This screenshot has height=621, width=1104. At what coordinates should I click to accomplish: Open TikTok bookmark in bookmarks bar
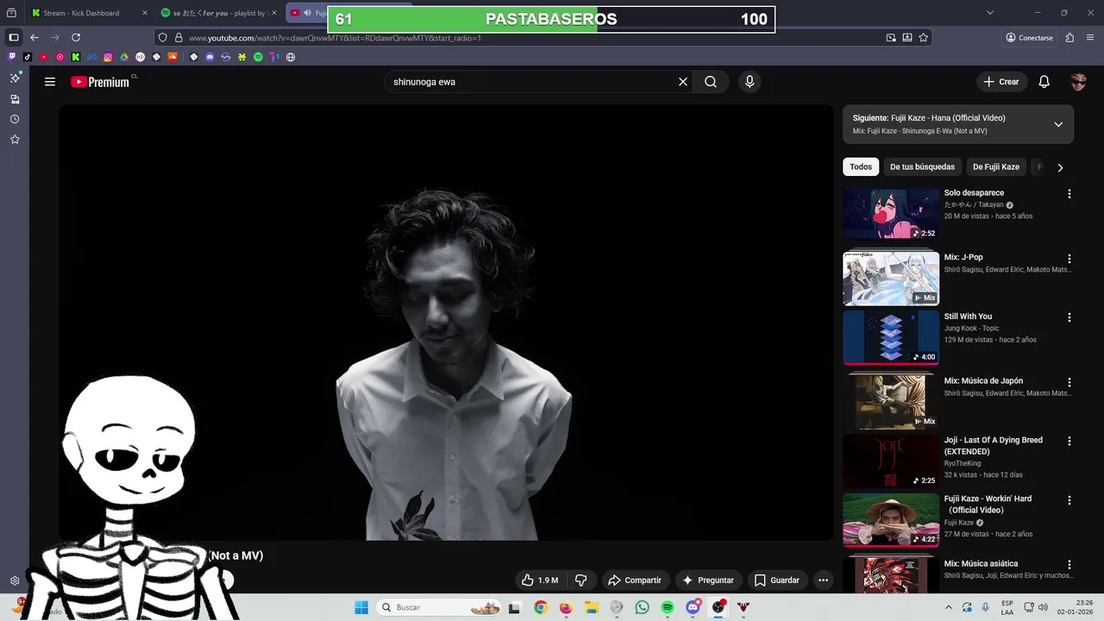tap(28, 57)
